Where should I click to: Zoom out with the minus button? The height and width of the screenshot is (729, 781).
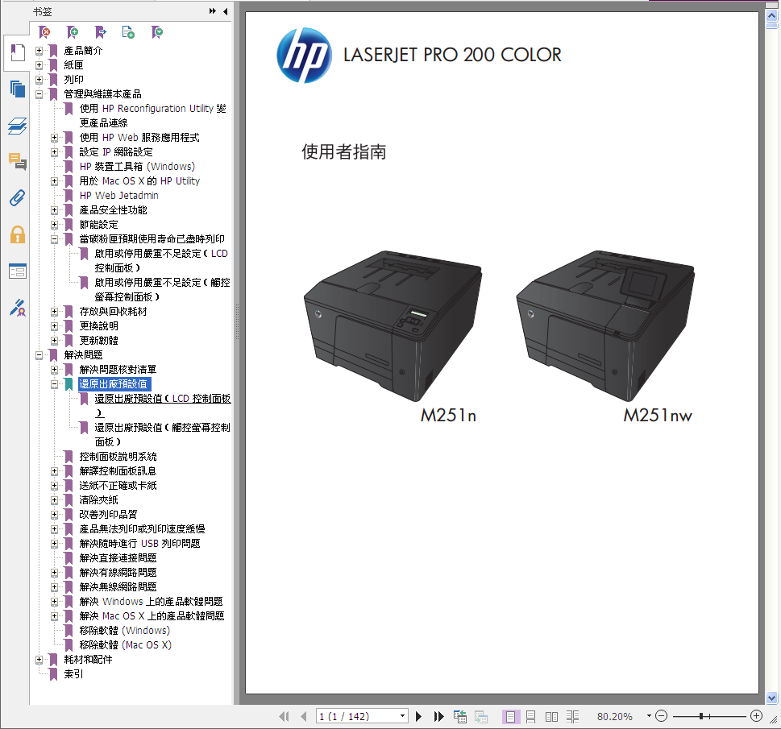pyautogui.click(x=661, y=716)
